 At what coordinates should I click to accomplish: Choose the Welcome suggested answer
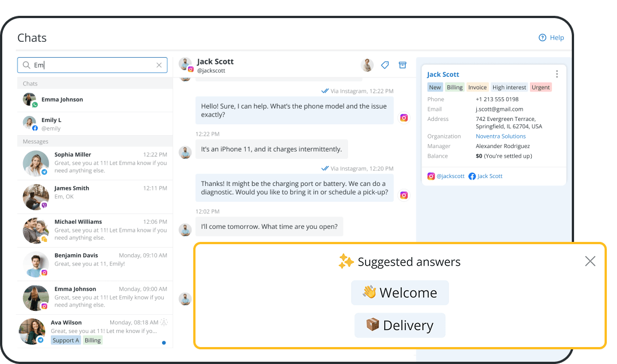pyautogui.click(x=399, y=293)
